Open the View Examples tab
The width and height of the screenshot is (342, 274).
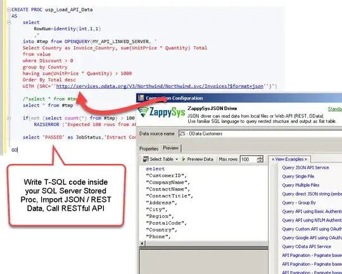point(289,159)
